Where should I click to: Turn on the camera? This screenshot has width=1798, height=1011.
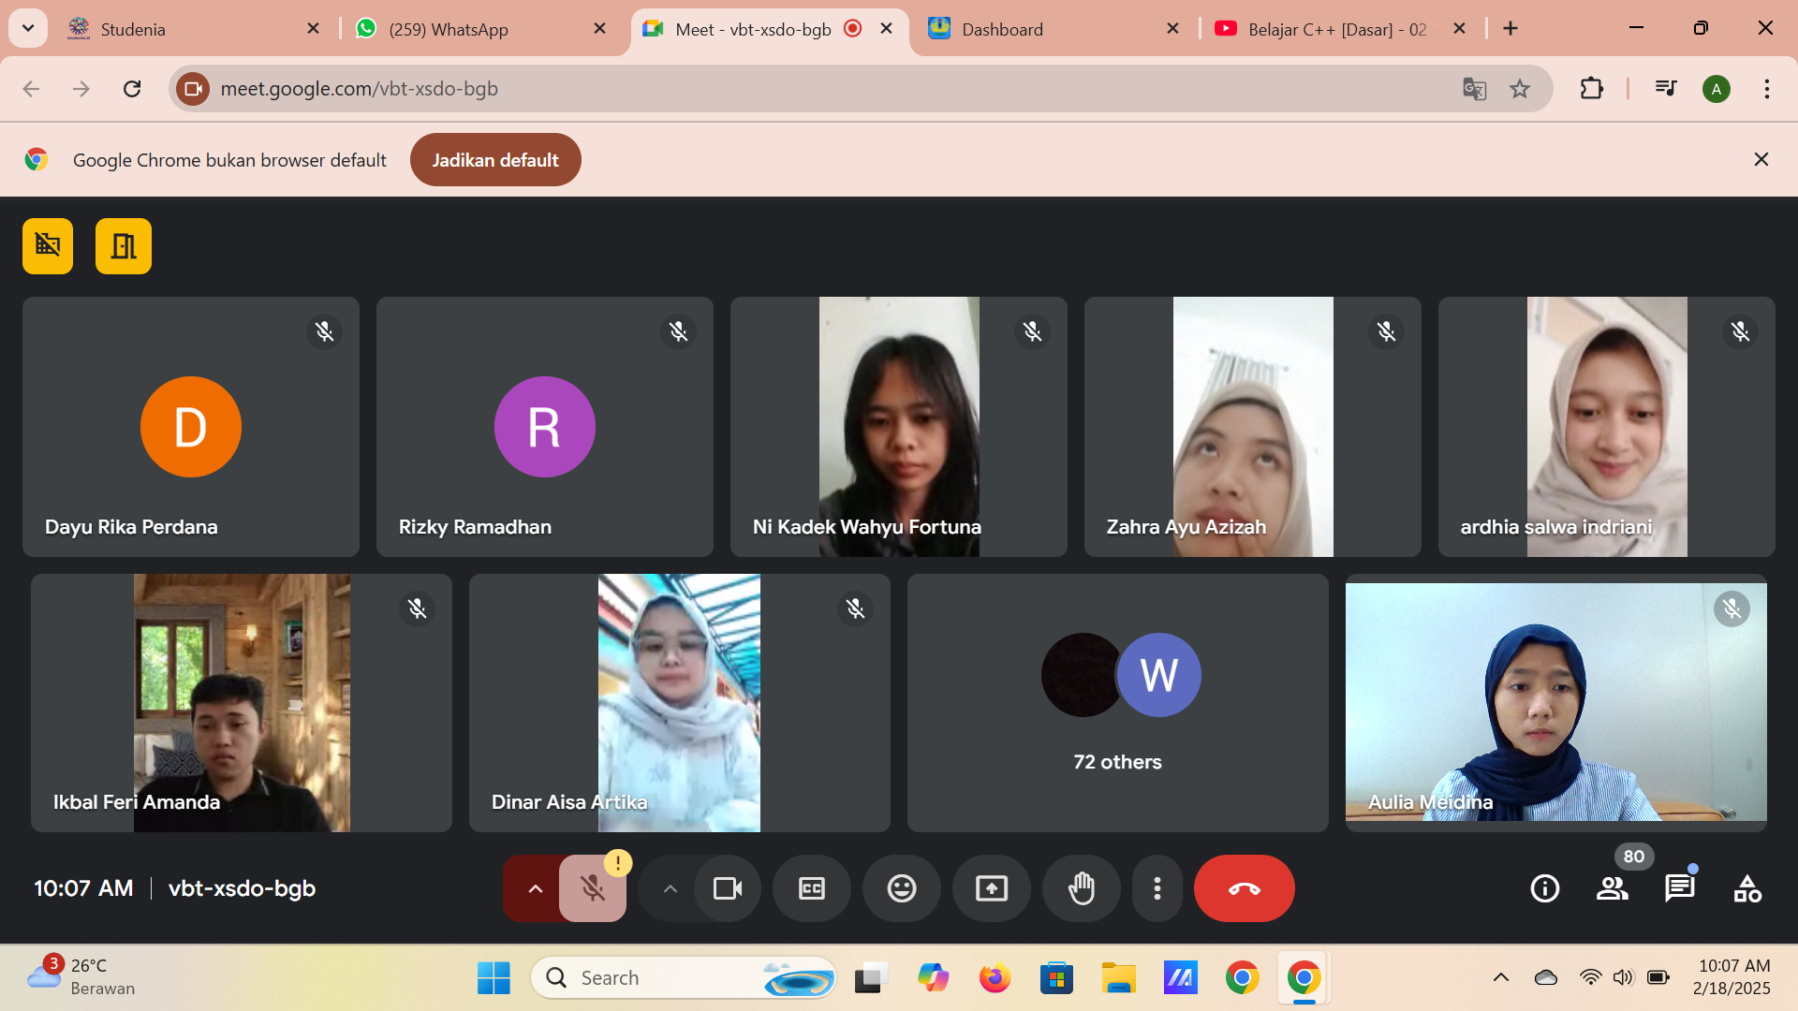(727, 888)
